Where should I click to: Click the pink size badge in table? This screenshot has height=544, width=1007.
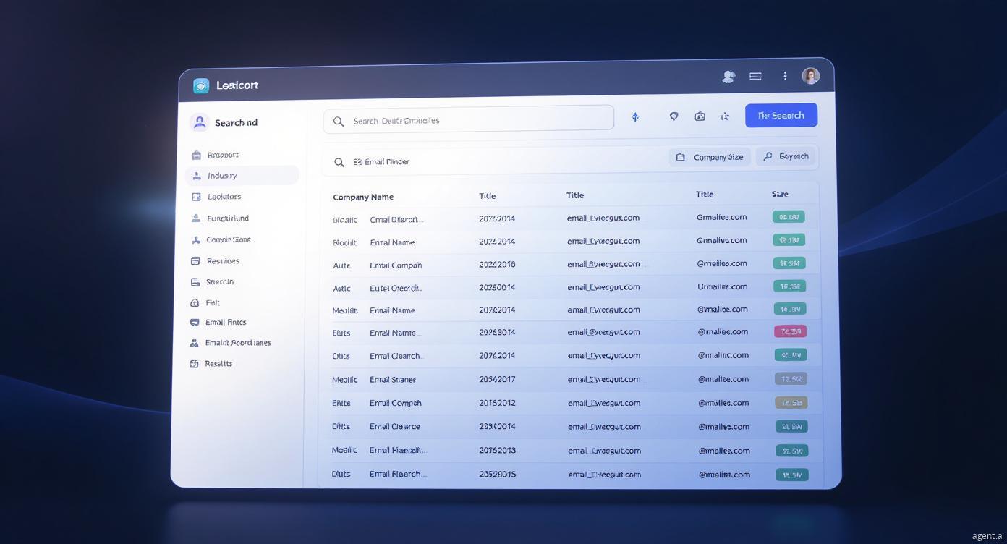789,332
